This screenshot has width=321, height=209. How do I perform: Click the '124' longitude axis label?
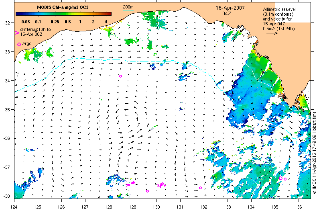pos(14,207)
